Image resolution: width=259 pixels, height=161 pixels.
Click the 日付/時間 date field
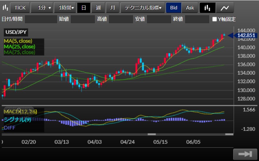pos(41,19)
